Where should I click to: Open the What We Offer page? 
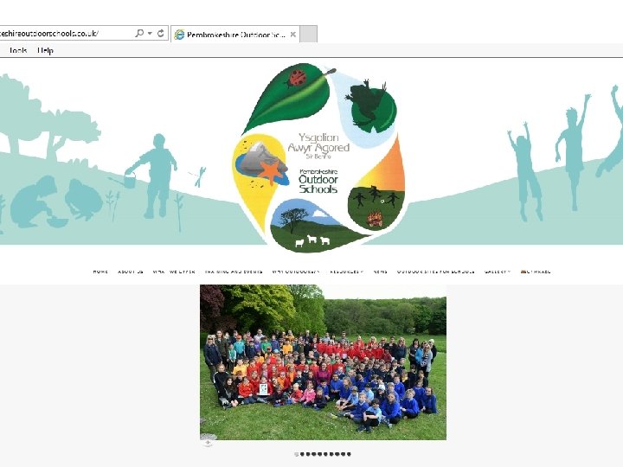(174, 272)
